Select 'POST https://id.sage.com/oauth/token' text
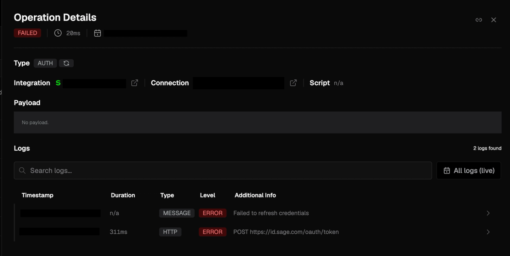Screen dimensions: 510x256 pyautogui.click(x=286, y=232)
